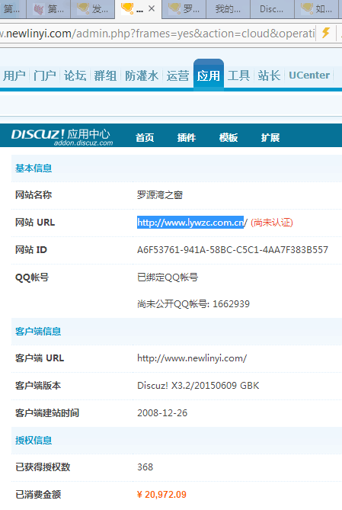Click the 客户端信息 section header

pyautogui.click(x=38, y=331)
